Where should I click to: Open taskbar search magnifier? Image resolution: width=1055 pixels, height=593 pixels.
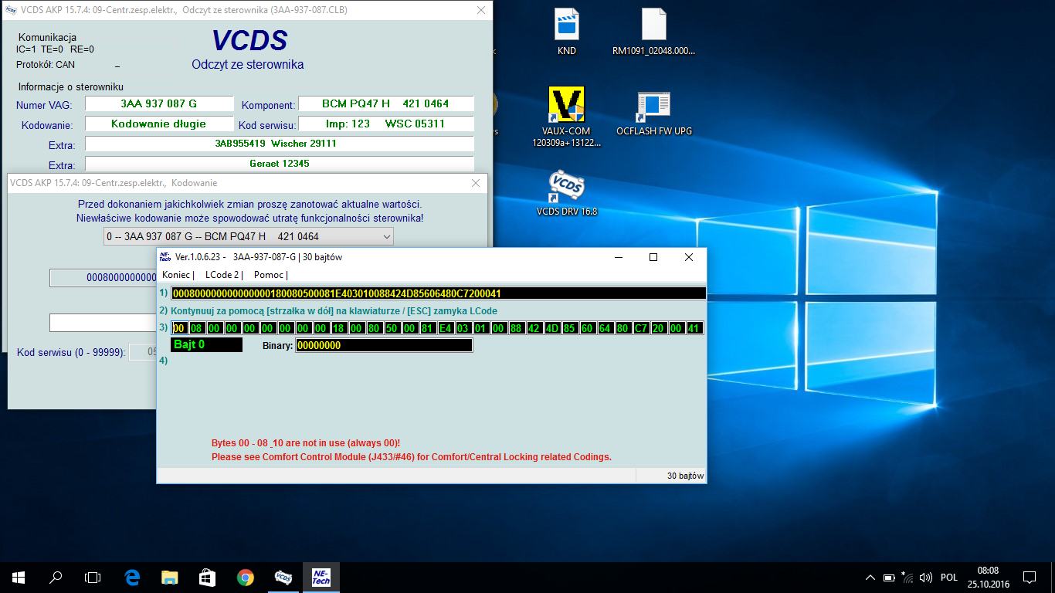[56, 577]
